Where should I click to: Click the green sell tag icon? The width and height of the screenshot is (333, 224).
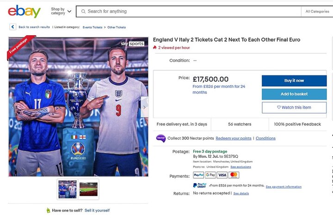[x=48, y=211]
